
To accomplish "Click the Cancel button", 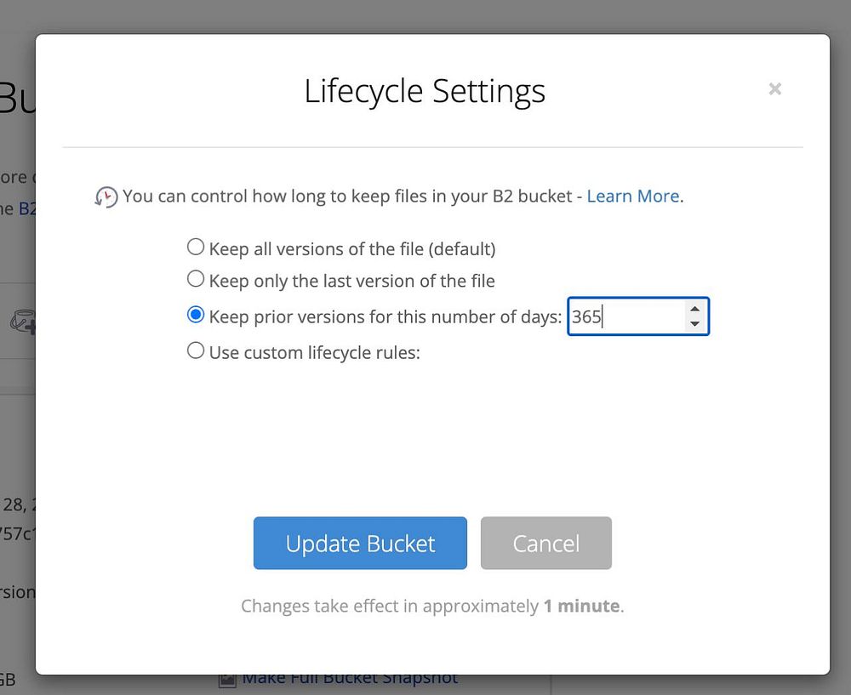I will coord(545,544).
